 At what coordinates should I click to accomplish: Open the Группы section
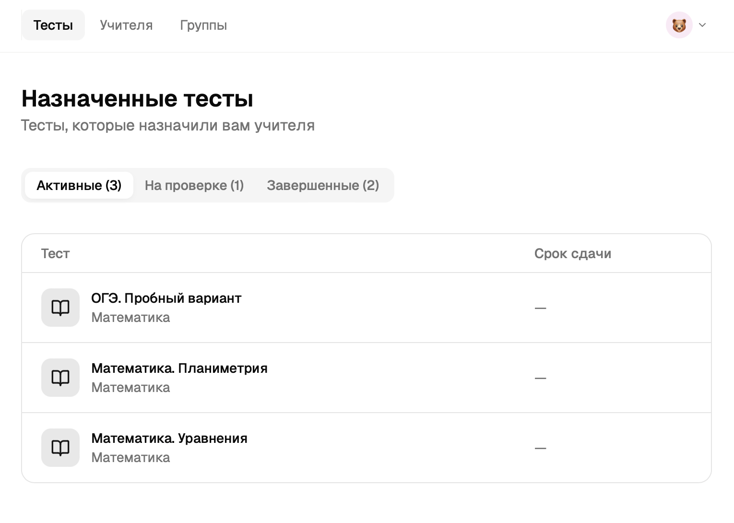pyautogui.click(x=203, y=25)
